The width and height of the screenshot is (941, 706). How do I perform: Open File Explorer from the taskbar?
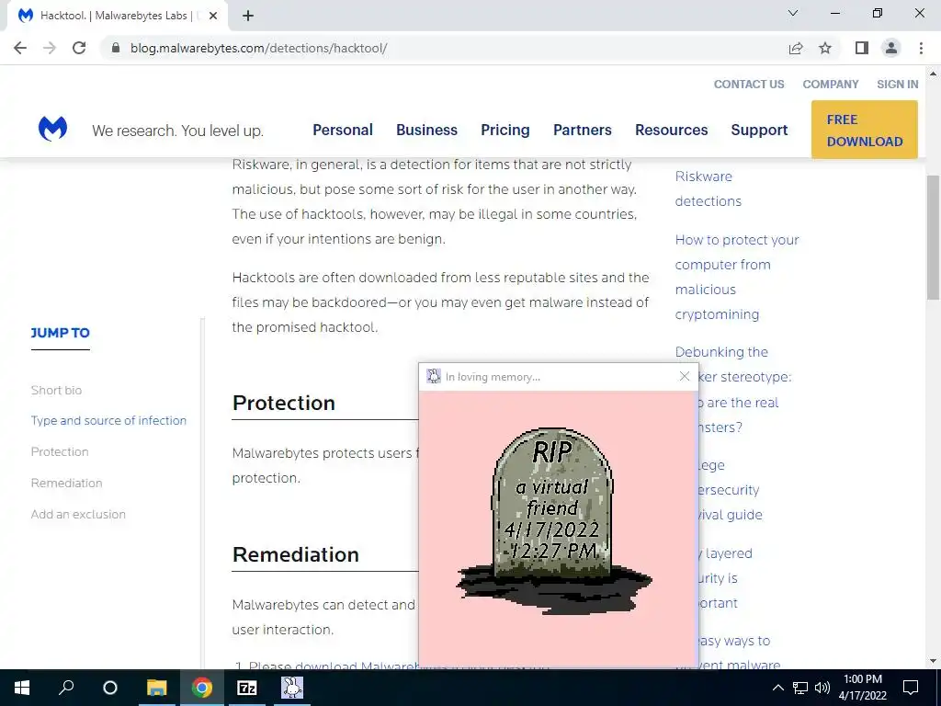[x=156, y=688]
